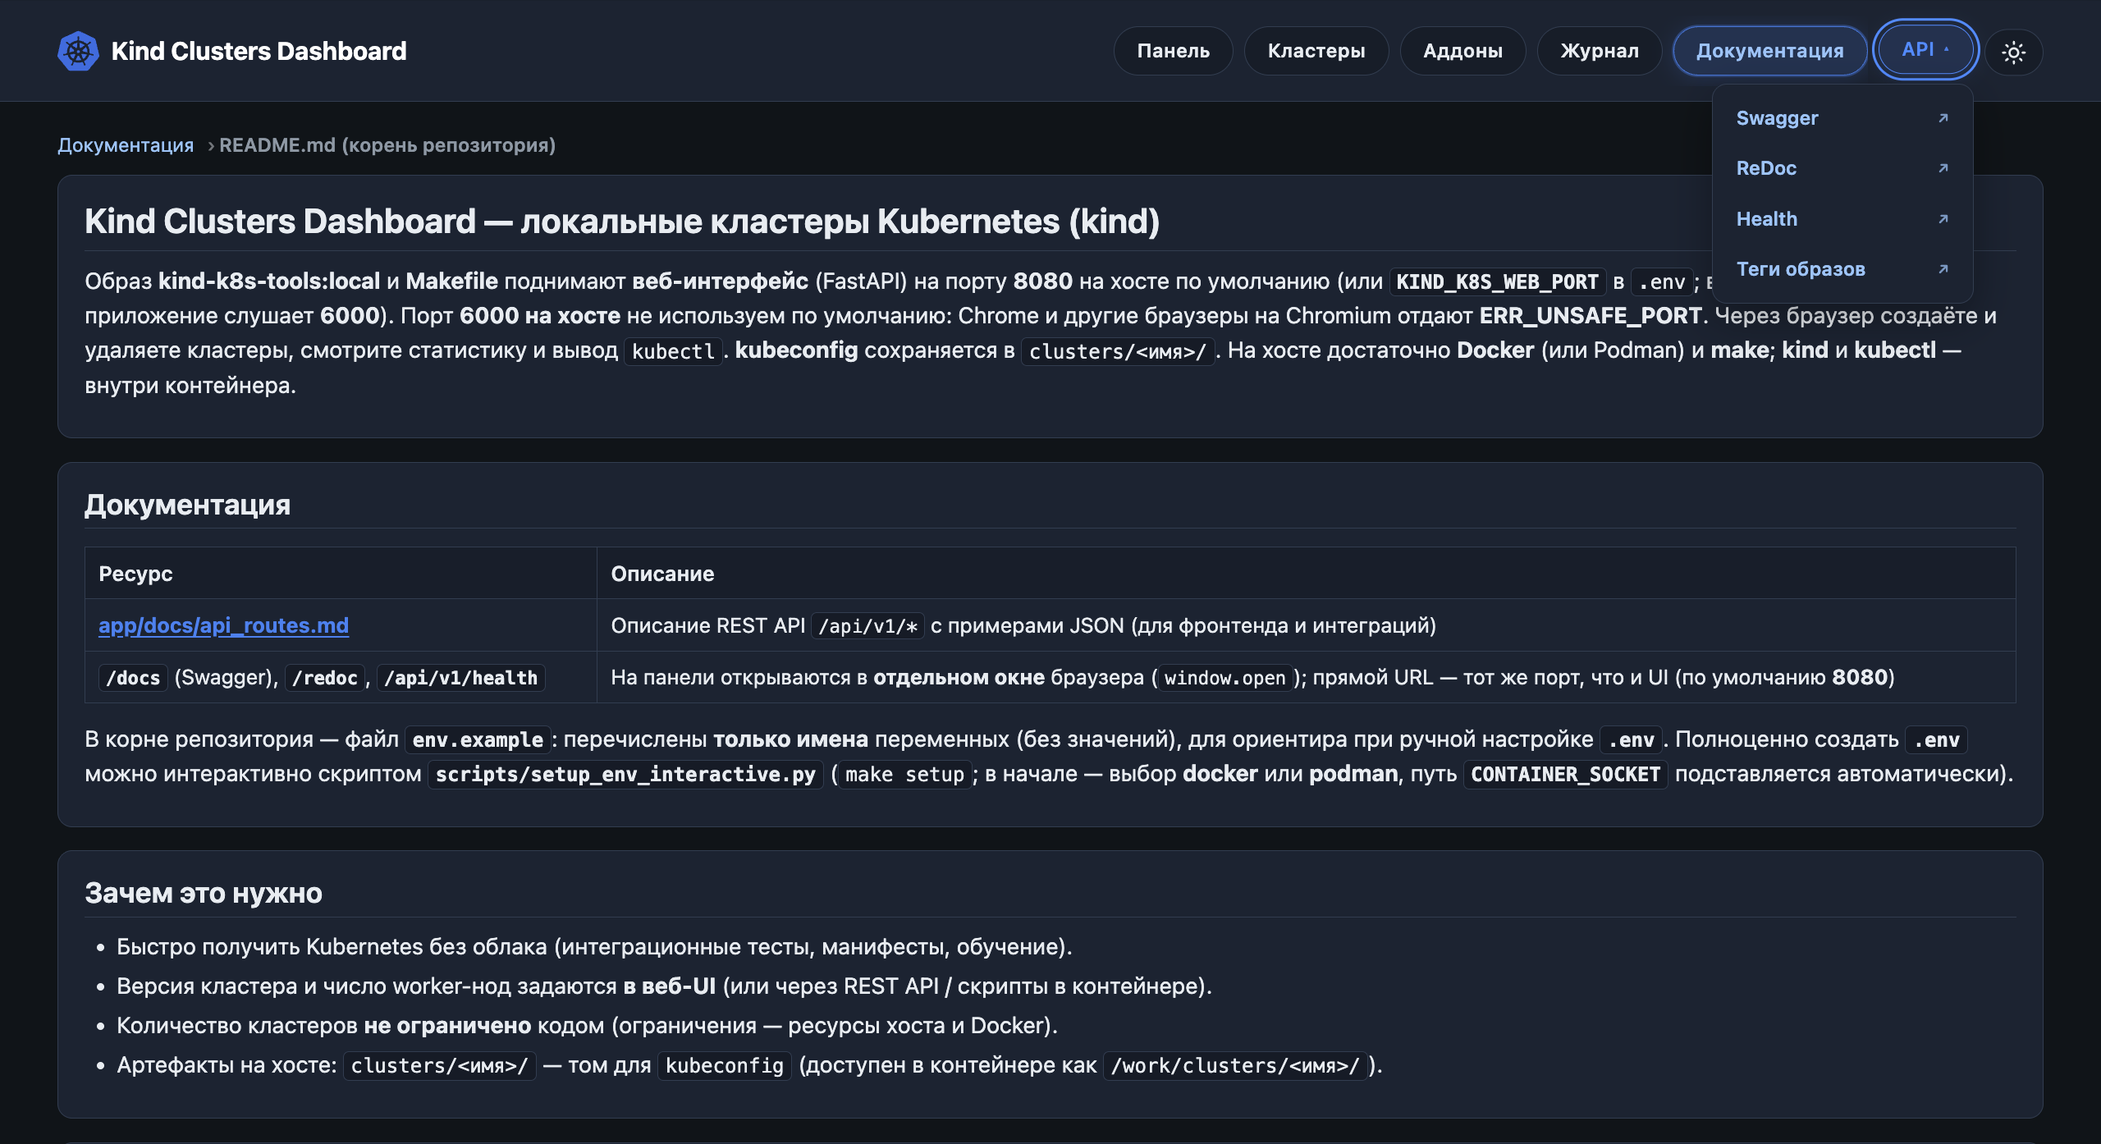Image resolution: width=2101 pixels, height=1144 pixels.
Task: Select the Документация navigation tab
Action: (x=1769, y=51)
